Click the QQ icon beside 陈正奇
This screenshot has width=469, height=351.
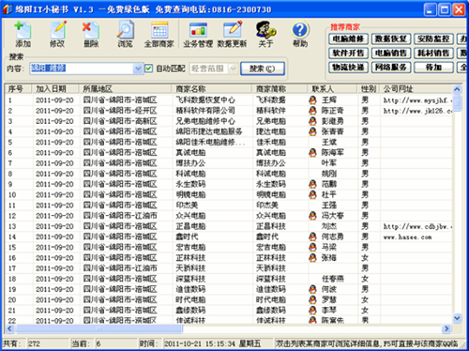coord(312,111)
